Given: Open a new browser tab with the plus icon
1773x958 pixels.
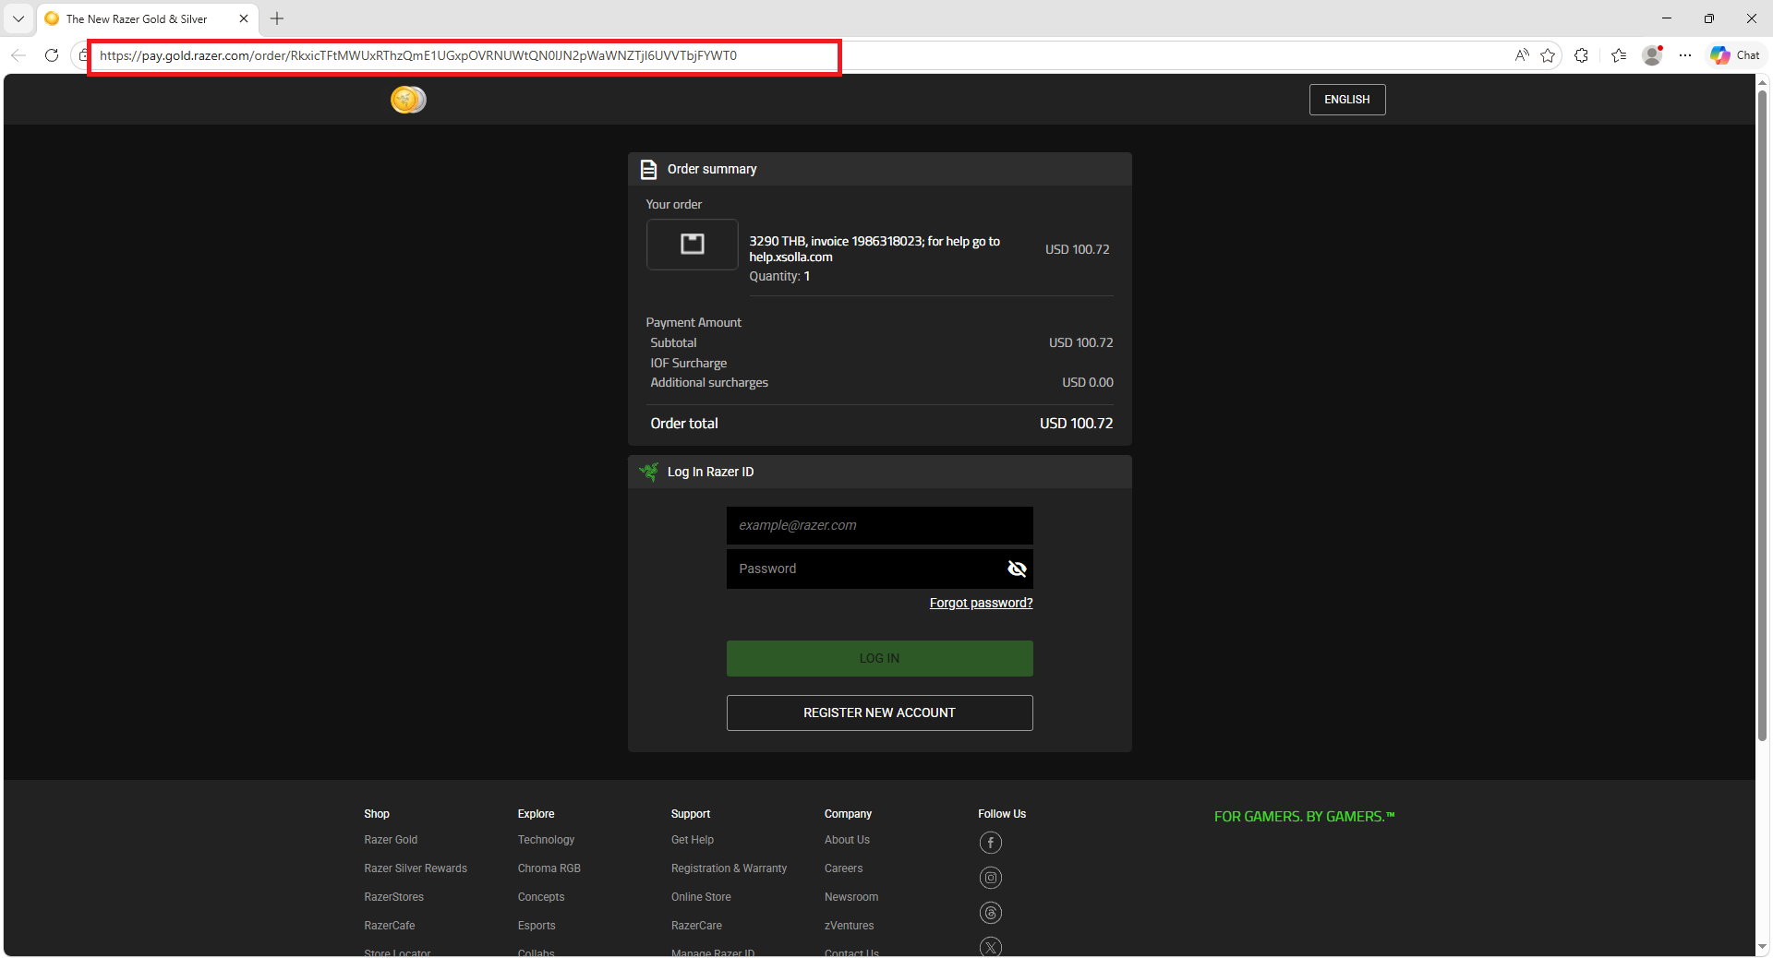Looking at the screenshot, I should [277, 18].
